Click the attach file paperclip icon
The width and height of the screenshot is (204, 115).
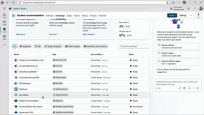coord(180,88)
